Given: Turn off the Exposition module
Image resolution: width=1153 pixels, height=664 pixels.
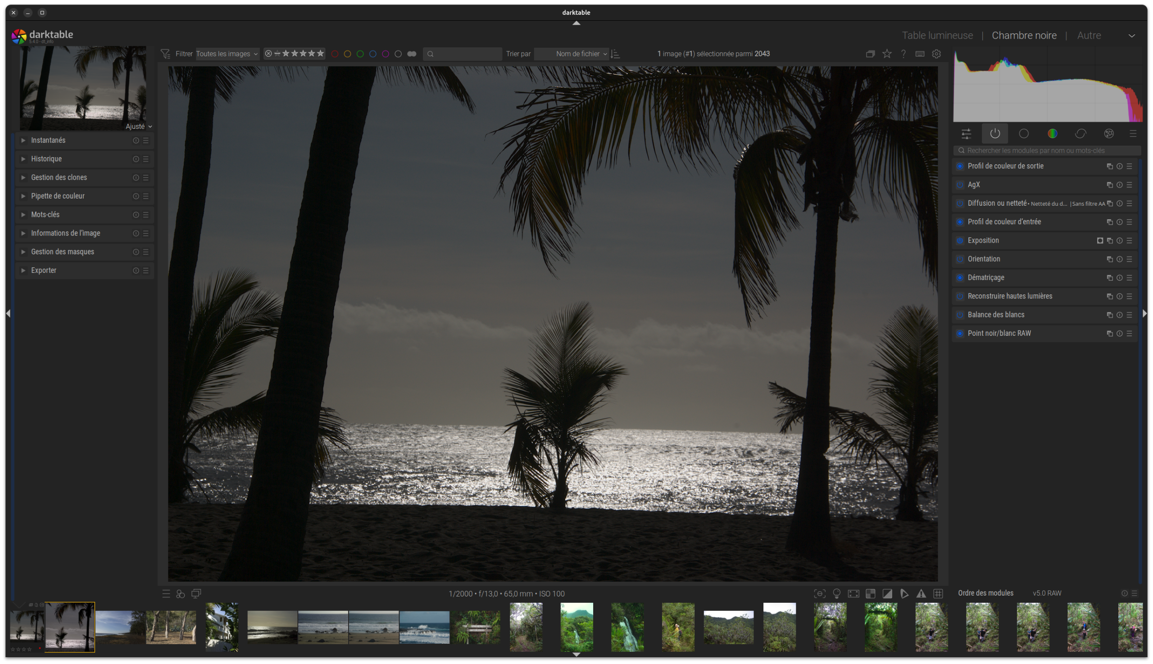Looking at the screenshot, I should coord(960,240).
